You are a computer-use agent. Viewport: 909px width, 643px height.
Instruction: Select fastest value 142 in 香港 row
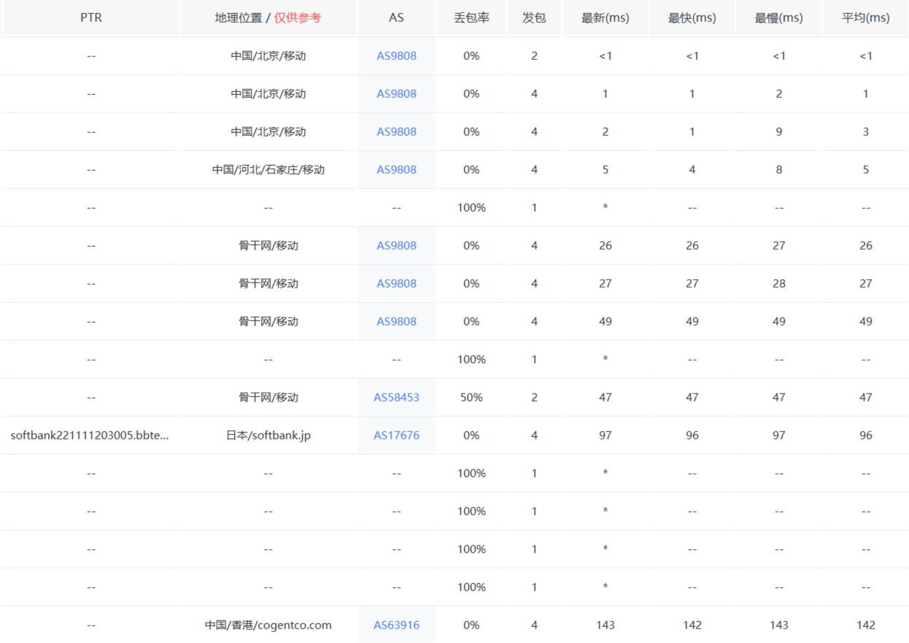click(692, 625)
